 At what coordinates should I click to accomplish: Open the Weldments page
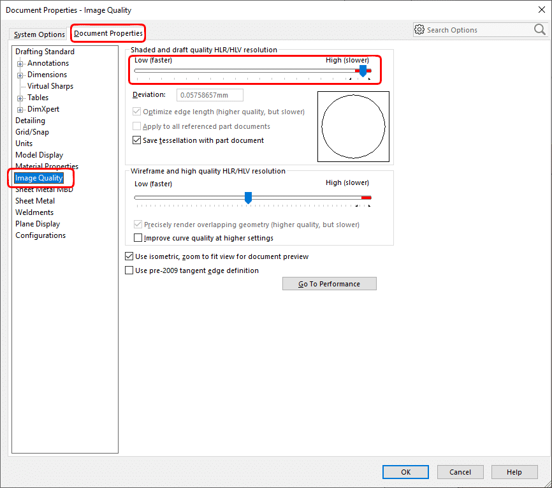[x=34, y=212]
